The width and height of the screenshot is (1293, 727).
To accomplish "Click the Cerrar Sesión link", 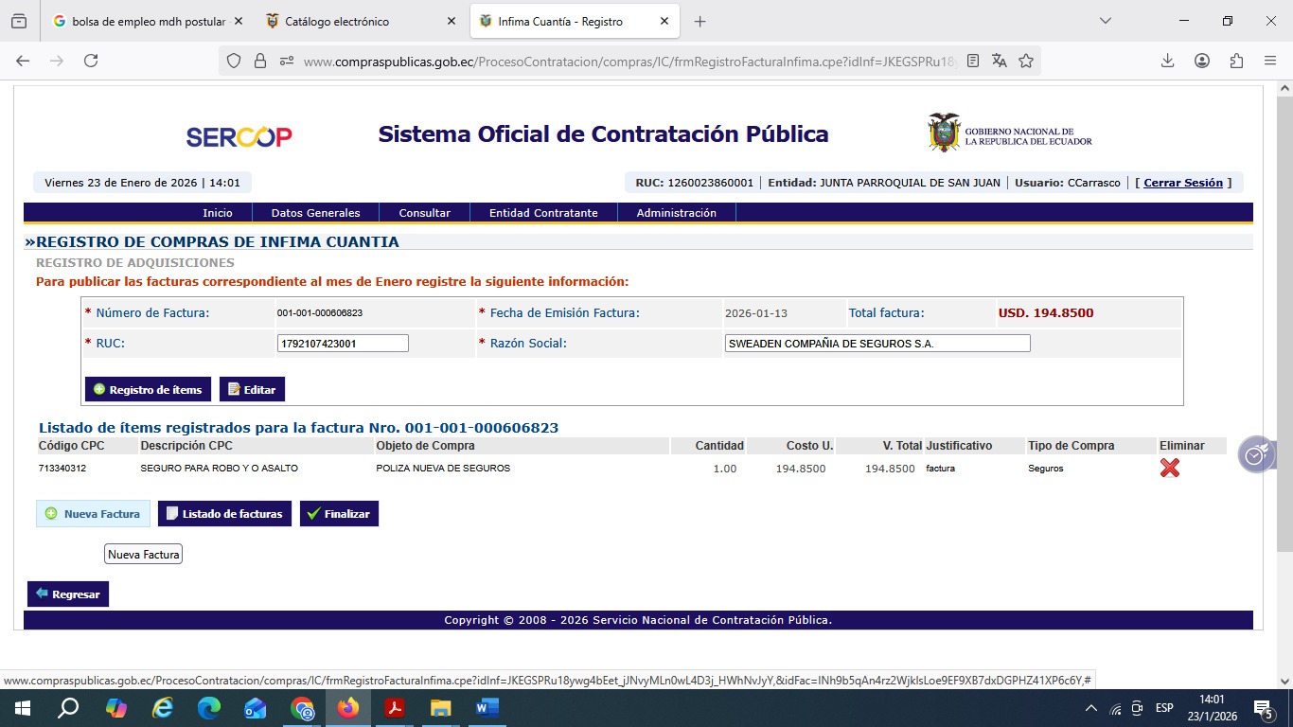I will [1183, 183].
